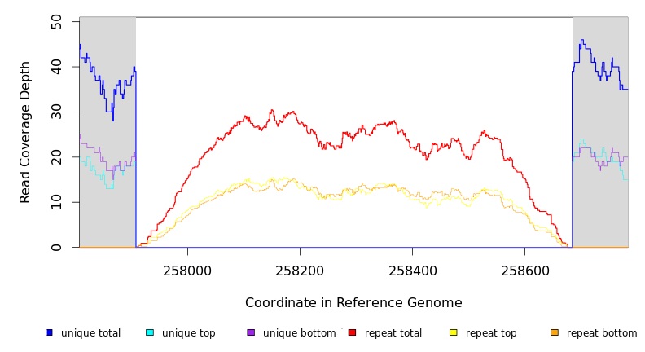
Task: Click the 258600 x-axis tick label
Action: [x=524, y=271]
